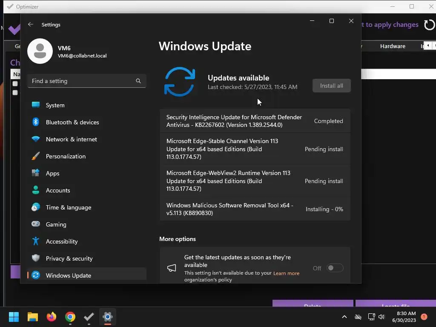Viewport: 436px width, 327px height.
Task: Click Optimizer tab scroll left arrow
Action: click(x=428, y=45)
